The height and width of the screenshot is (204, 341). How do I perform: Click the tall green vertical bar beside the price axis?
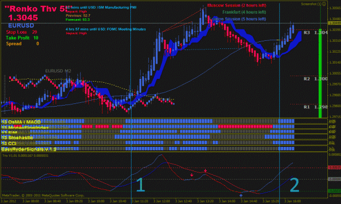(320, 73)
